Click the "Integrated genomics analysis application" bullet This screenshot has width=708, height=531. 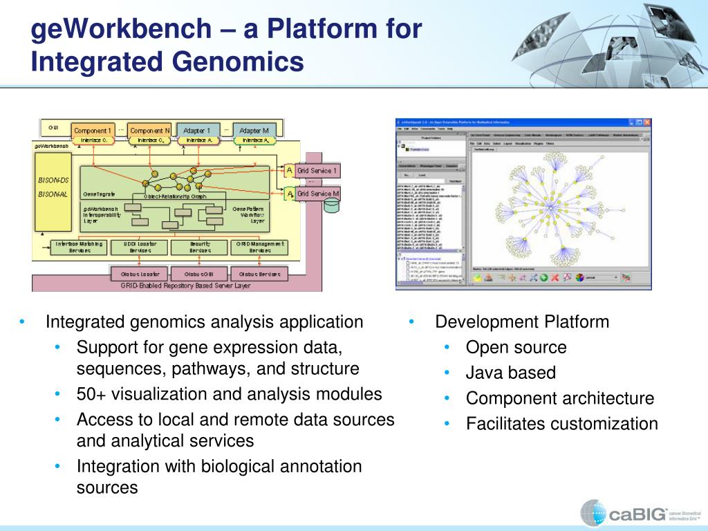coord(204,322)
